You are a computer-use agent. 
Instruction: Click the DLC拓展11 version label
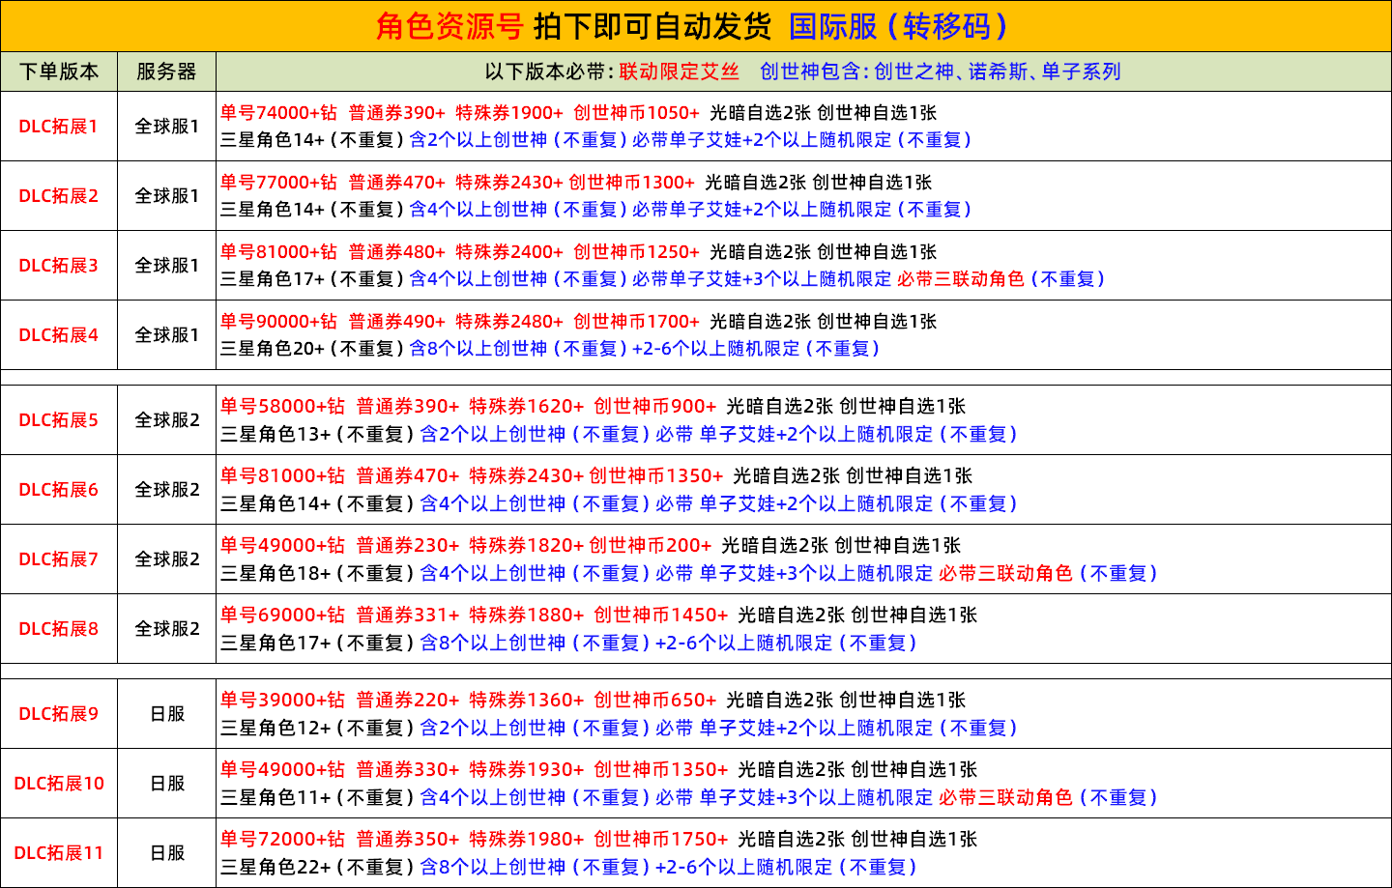[59, 853]
